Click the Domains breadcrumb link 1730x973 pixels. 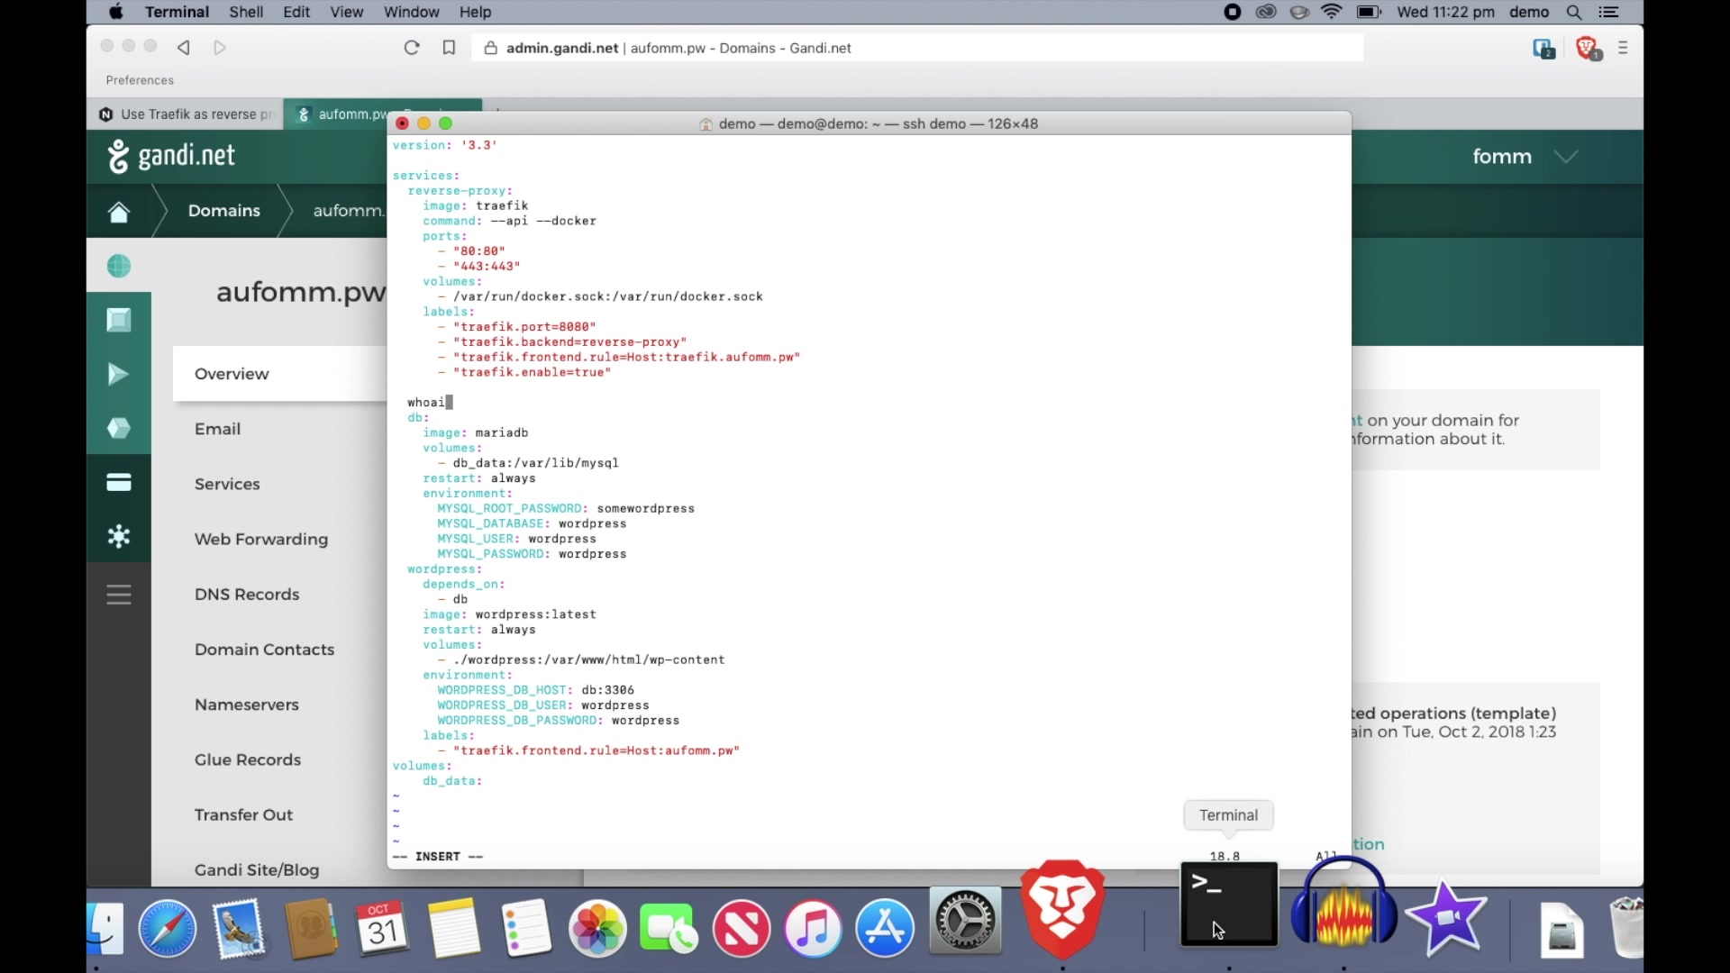[223, 211]
